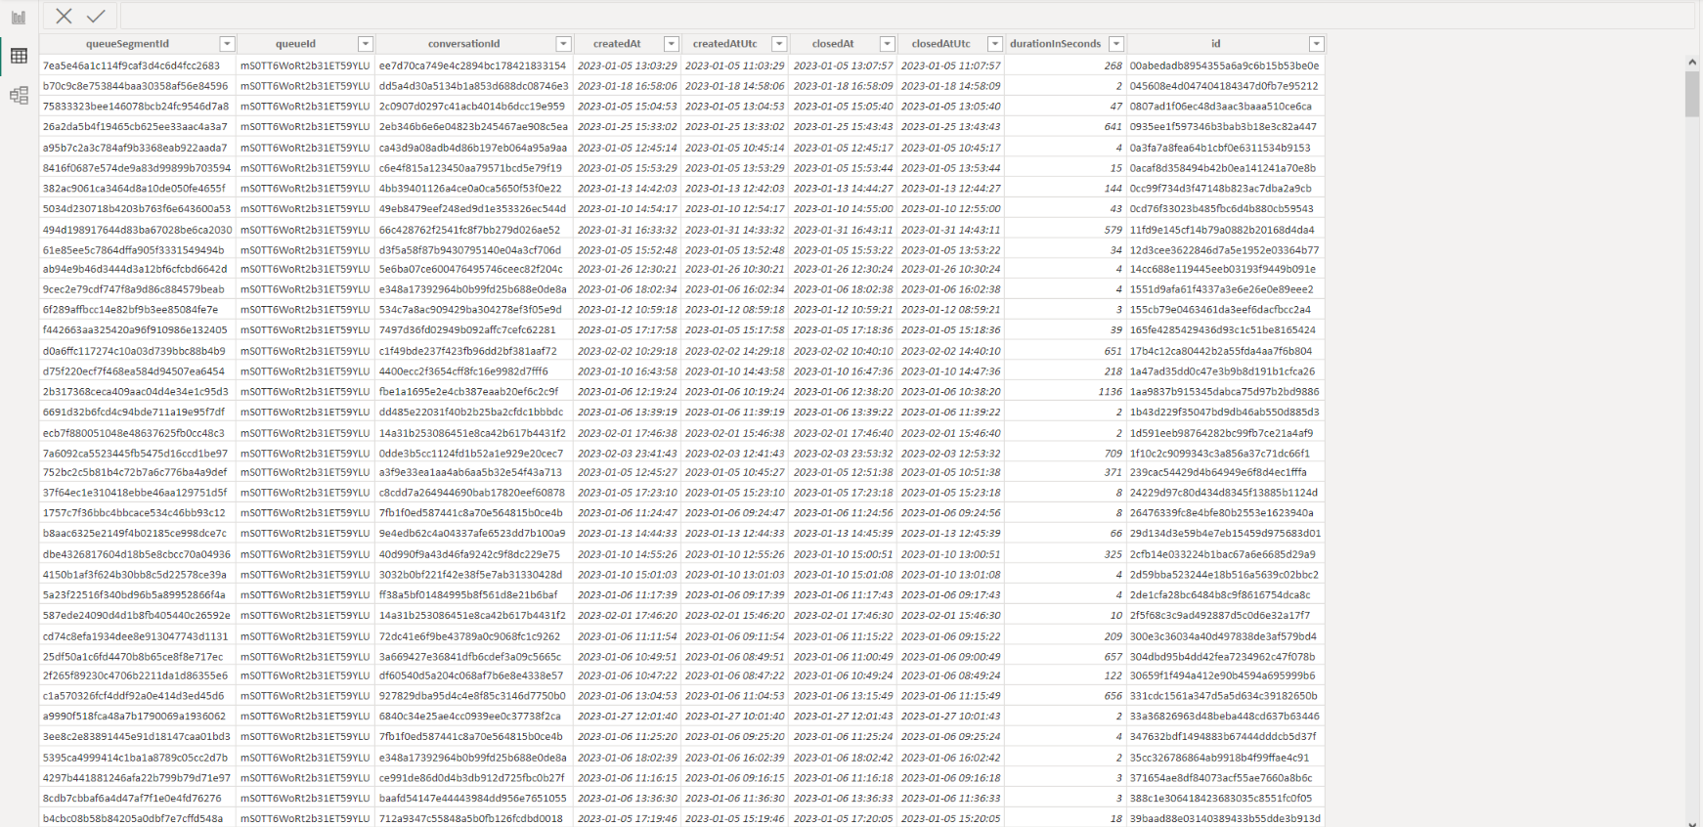Click the scroll up arrow
The width and height of the screenshot is (1703, 827).
1692,62
